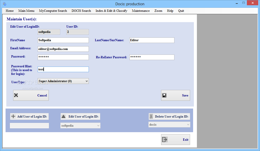Click the greyed LoginID softpedia field
The height and width of the screenshot is (151, 260).
pyautogui.click(x=49, y=32)
